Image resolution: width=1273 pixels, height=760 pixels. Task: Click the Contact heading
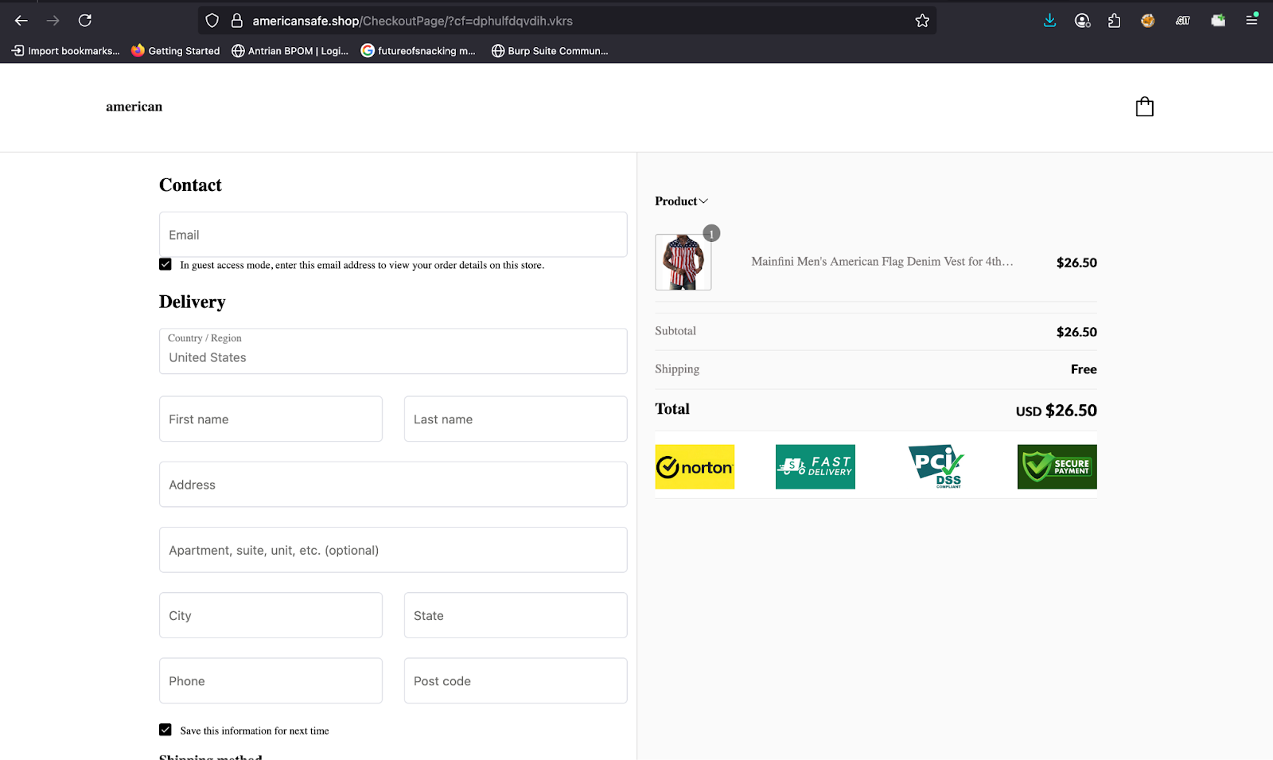pyautogui.click(x=190, y=185)
